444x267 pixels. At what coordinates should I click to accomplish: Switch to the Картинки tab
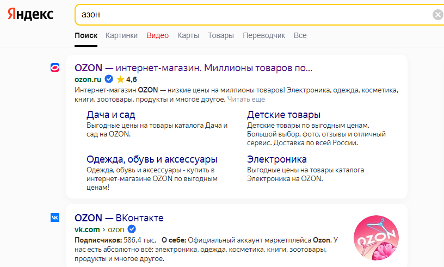[121, 36]
